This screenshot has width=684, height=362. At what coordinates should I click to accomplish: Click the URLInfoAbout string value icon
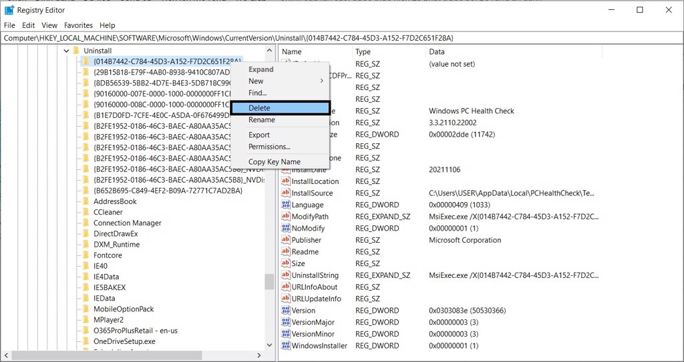click(x=286, y=287)
